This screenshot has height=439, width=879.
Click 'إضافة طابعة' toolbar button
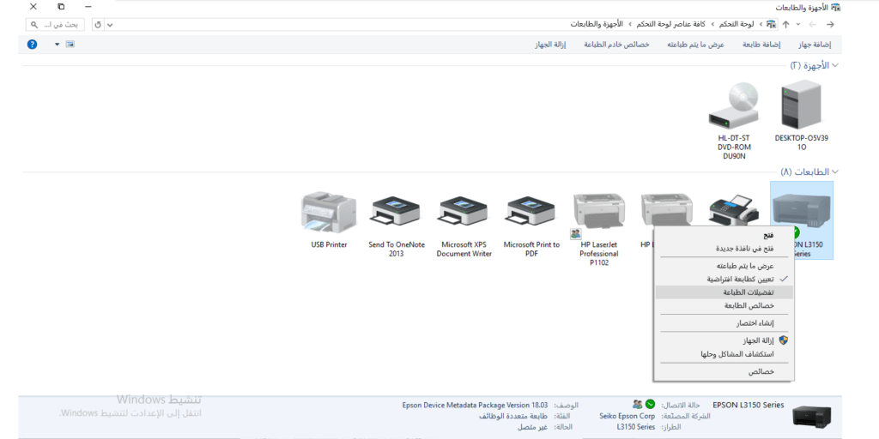761,44
